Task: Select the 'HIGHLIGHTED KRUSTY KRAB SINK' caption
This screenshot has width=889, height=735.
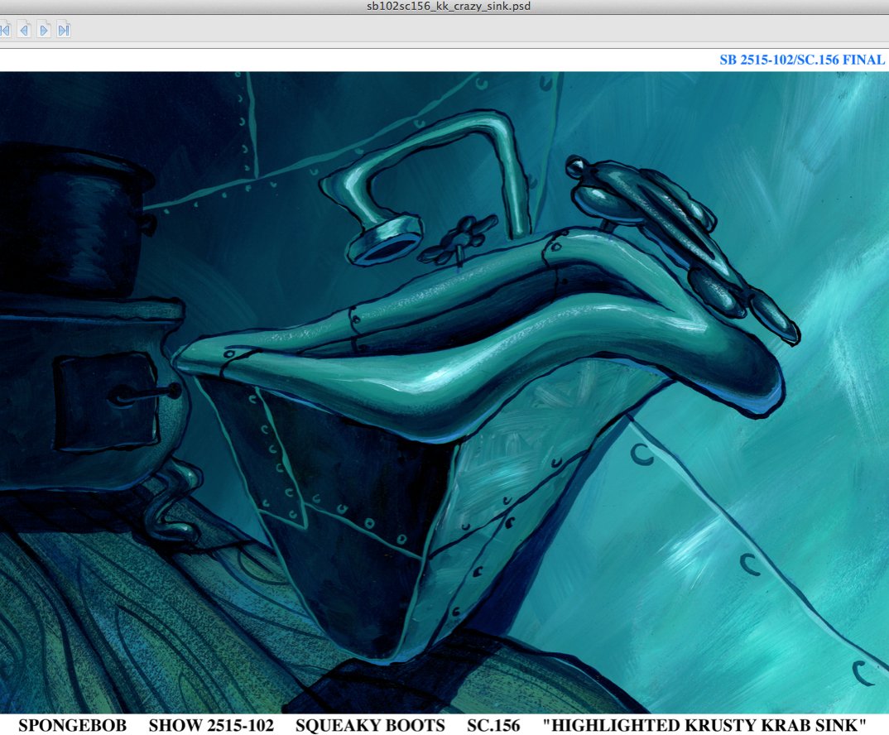Action: point(704,725)
